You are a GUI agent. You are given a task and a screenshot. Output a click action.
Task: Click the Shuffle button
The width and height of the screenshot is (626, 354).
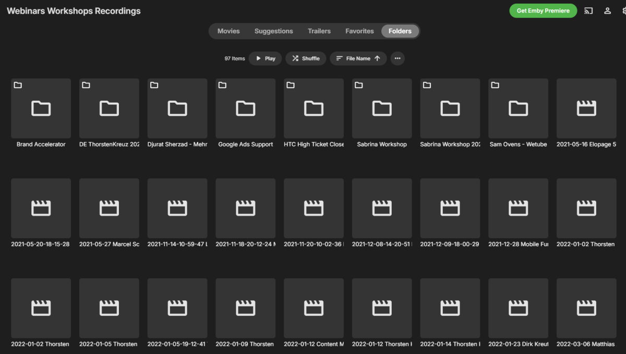[306, 58]
